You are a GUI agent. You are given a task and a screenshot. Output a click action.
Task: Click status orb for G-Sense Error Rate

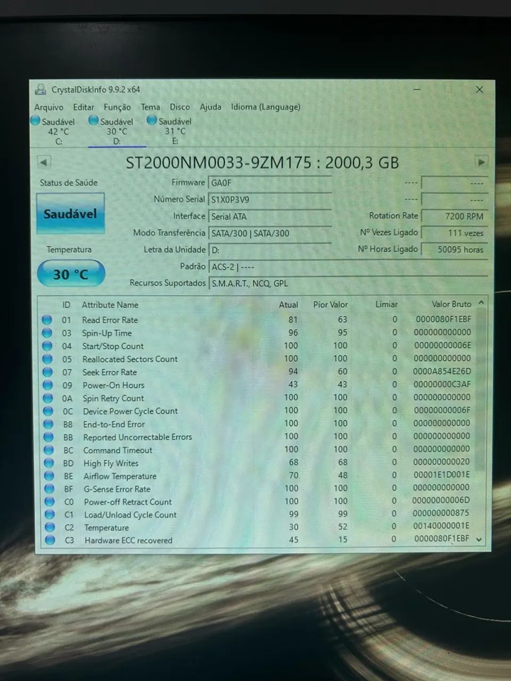coord(50,488)
